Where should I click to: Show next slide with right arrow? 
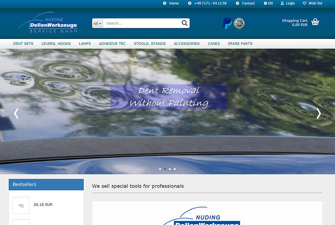pyautogui.click(x=319, y=114)
